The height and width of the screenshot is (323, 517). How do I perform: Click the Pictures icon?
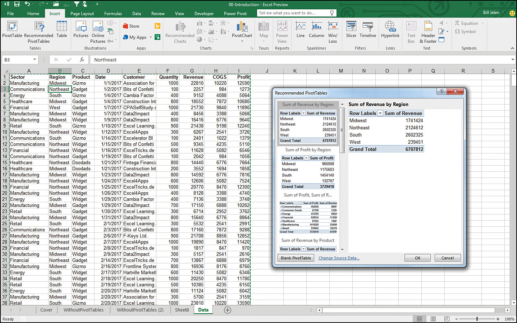click(81, 29)
